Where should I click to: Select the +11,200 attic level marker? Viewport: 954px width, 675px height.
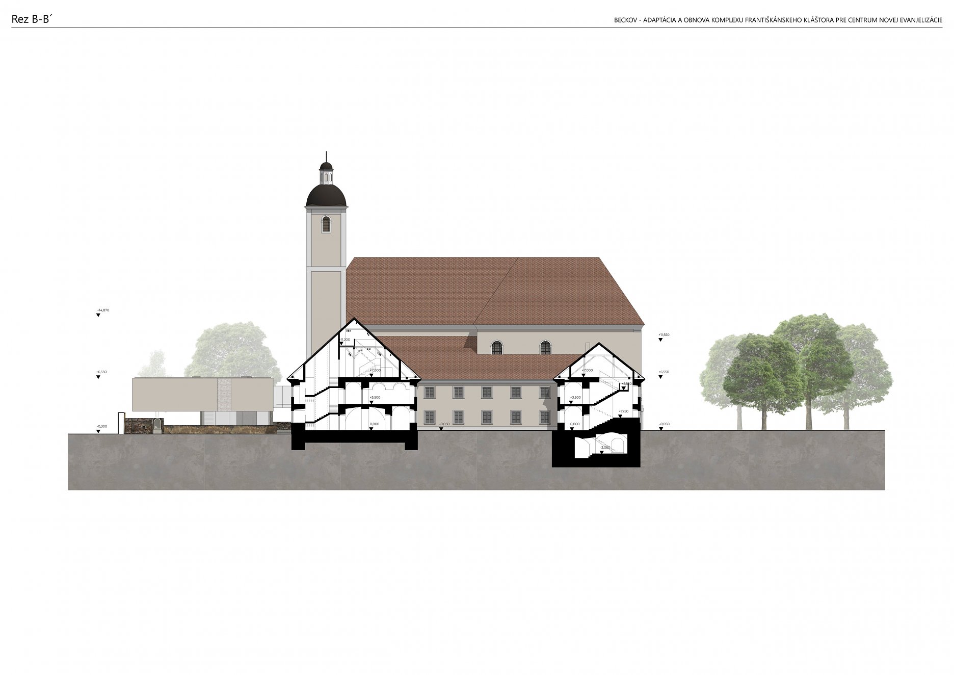pyautogui.click(x=342, y=345)
